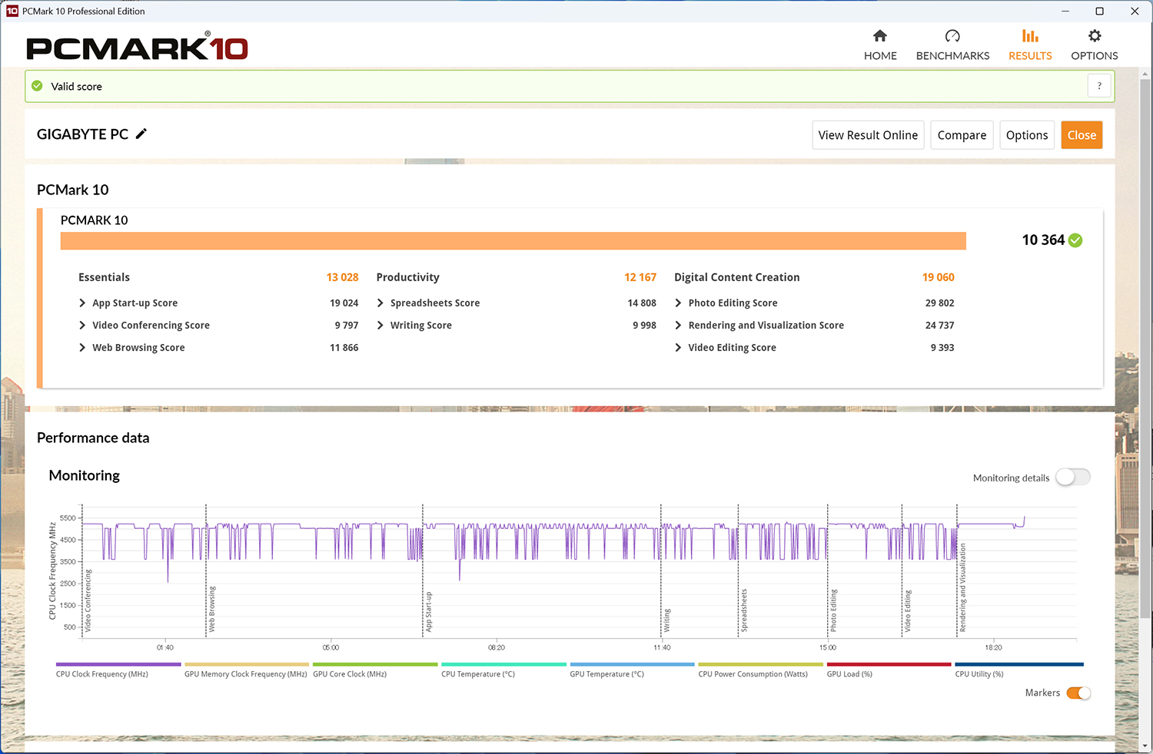
Task: Click the Home house icon
Action: pos(880,36)
